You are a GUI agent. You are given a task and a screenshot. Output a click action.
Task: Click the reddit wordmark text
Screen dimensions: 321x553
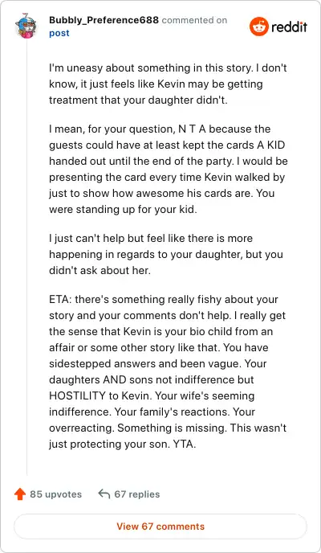(290, 27)
